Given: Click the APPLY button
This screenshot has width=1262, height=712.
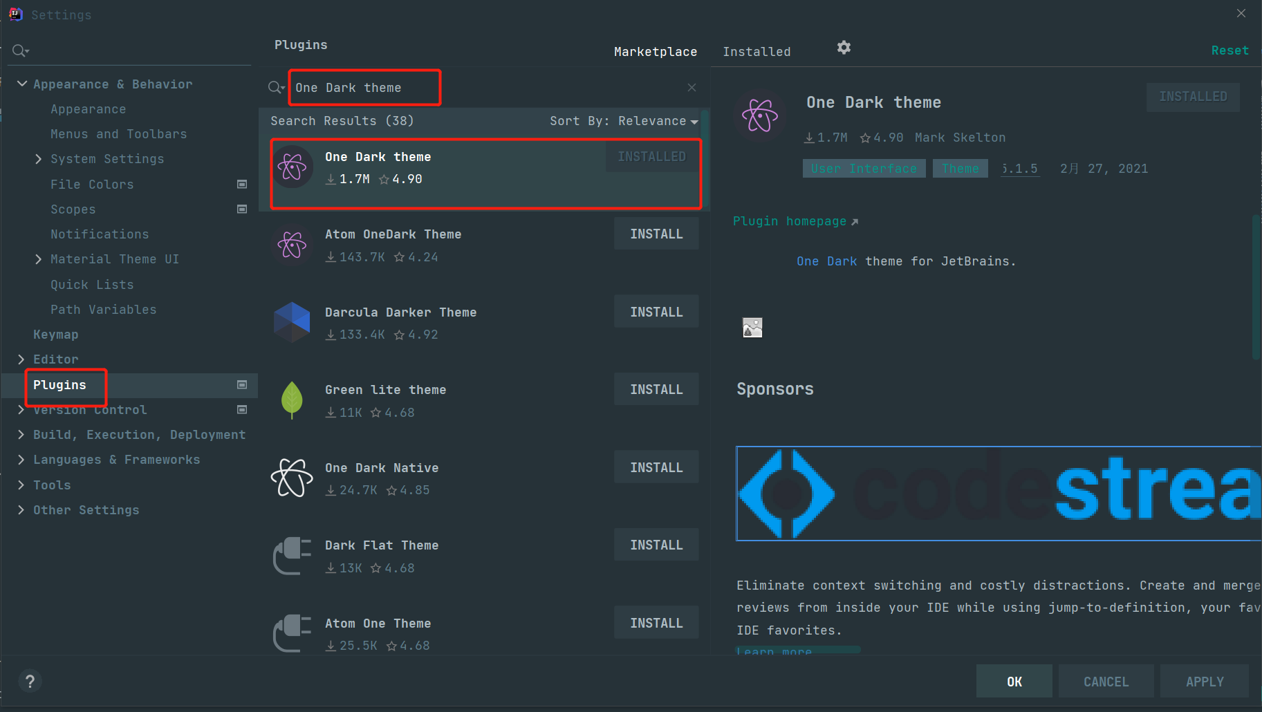Looking at the screenshot, I should [1205, 682].
